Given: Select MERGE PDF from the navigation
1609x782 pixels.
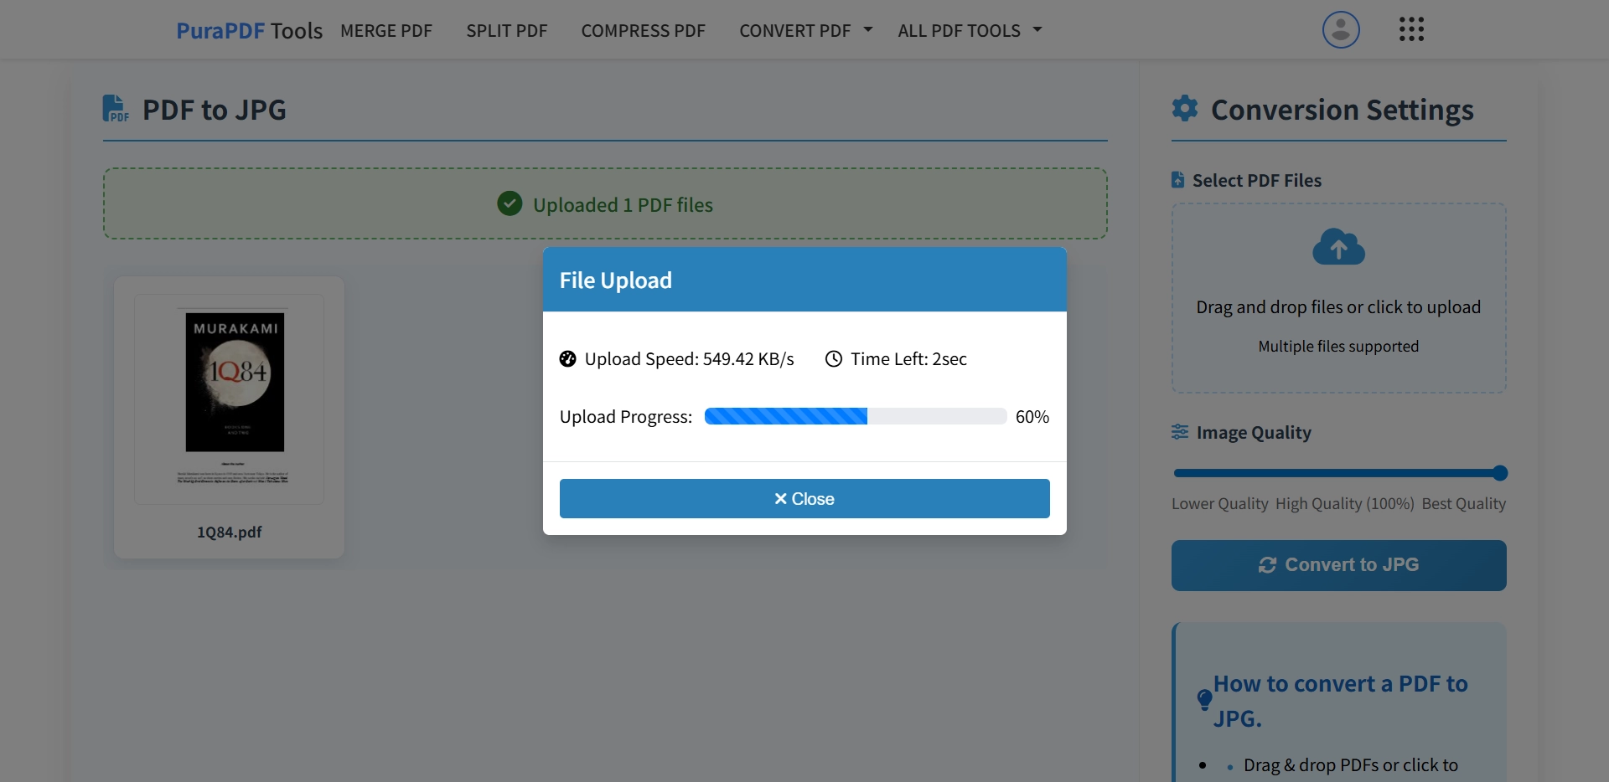Looking at the screenshot, I should (386, 30).
